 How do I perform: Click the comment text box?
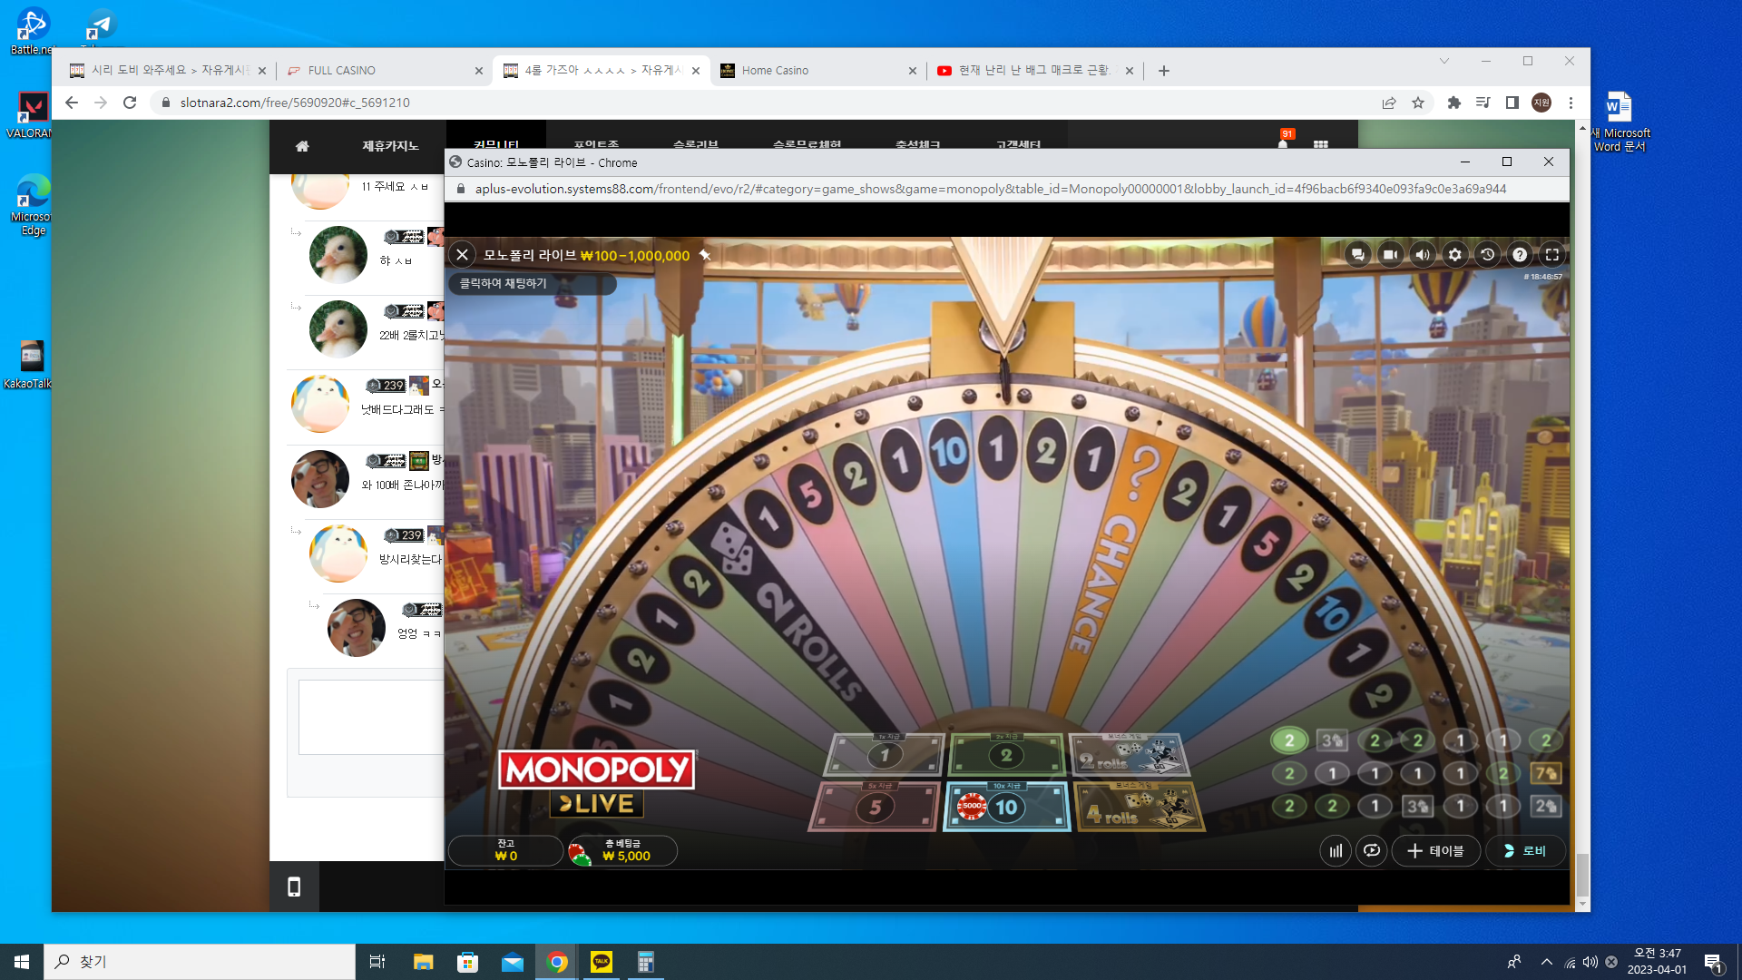click(x=371, y=717)
